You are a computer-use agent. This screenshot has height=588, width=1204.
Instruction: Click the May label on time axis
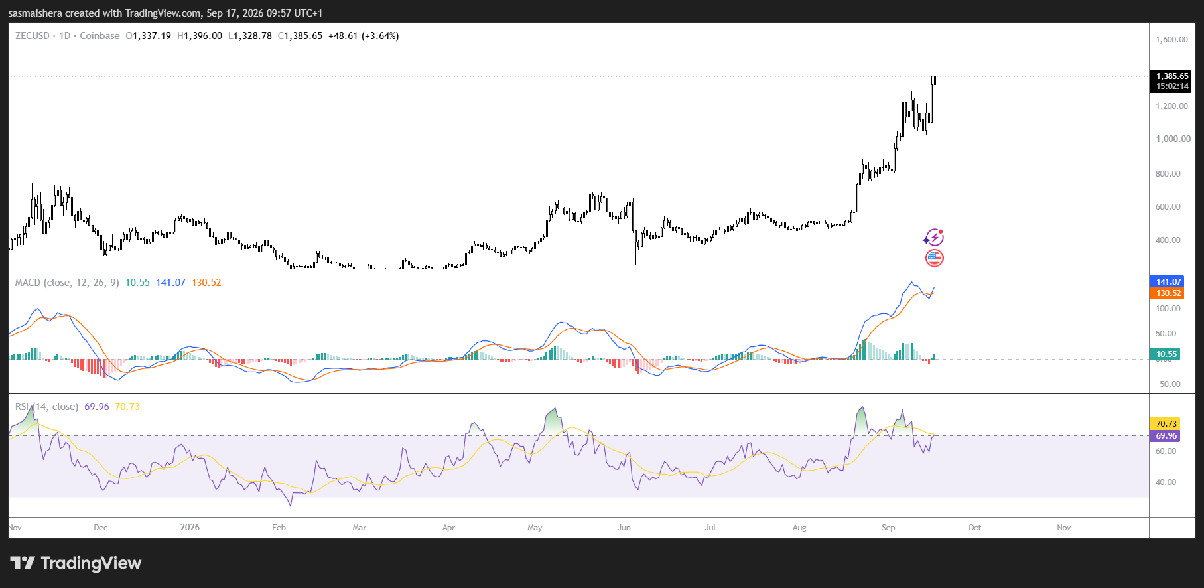535,528
